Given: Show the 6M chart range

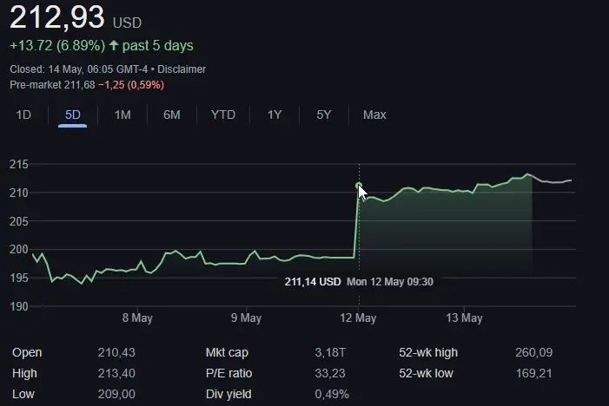Looking at the screenshot, I should click(x=172, y=115).
